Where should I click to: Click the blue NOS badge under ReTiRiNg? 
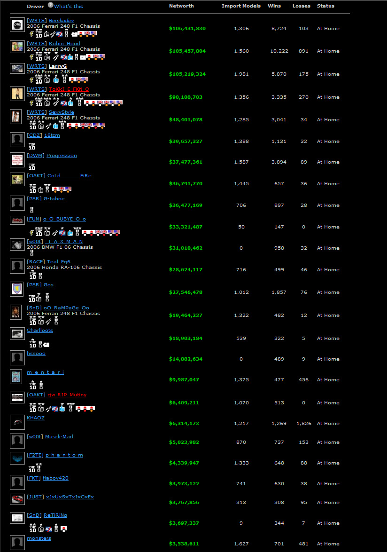(48, 528)
